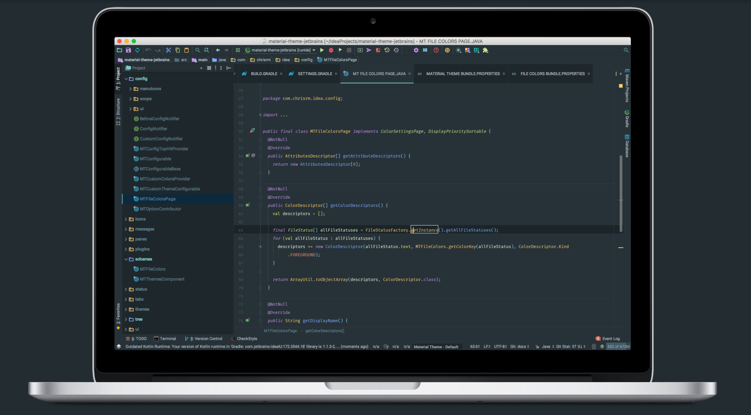Click the MTFileColorsPage tree item
Screen dimensions: 751x415
[158, 199]
